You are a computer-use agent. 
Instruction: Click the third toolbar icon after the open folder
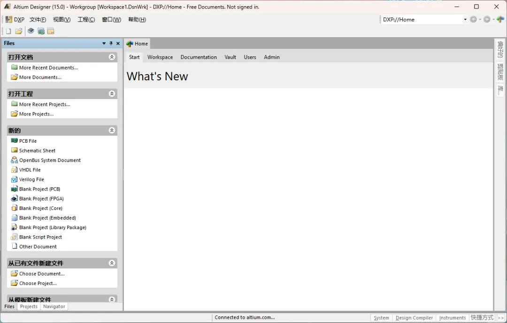click(x=31, y=31)
